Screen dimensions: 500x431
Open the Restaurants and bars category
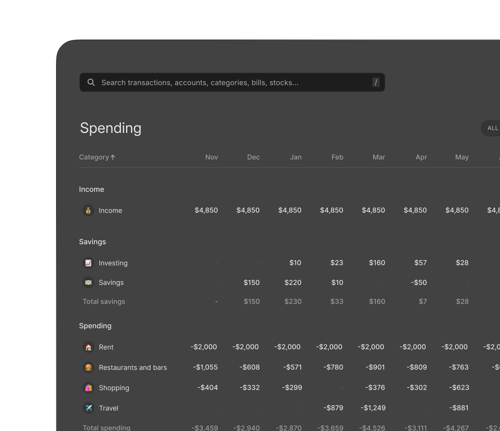pos(133,367)
